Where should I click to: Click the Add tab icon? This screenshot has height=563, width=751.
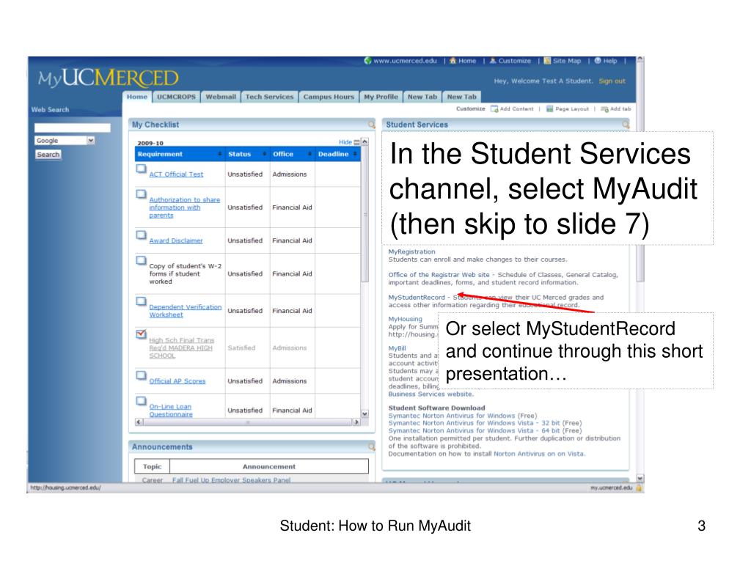604,109
